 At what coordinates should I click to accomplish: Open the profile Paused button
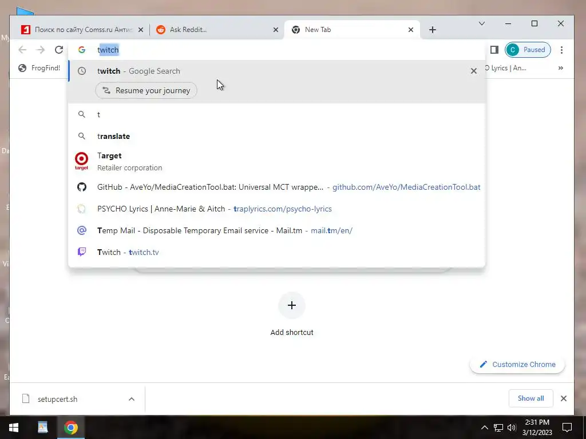click(x=528, y=50)
